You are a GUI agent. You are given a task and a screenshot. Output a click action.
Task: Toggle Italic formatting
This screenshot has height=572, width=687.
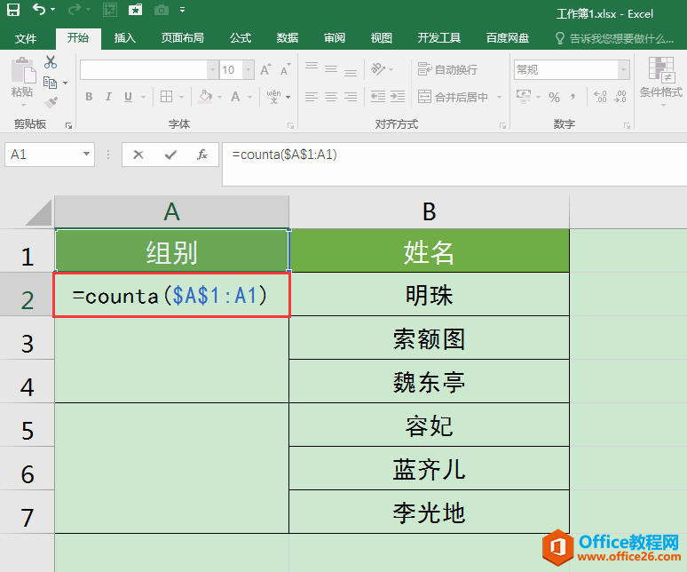coord(108,97)
